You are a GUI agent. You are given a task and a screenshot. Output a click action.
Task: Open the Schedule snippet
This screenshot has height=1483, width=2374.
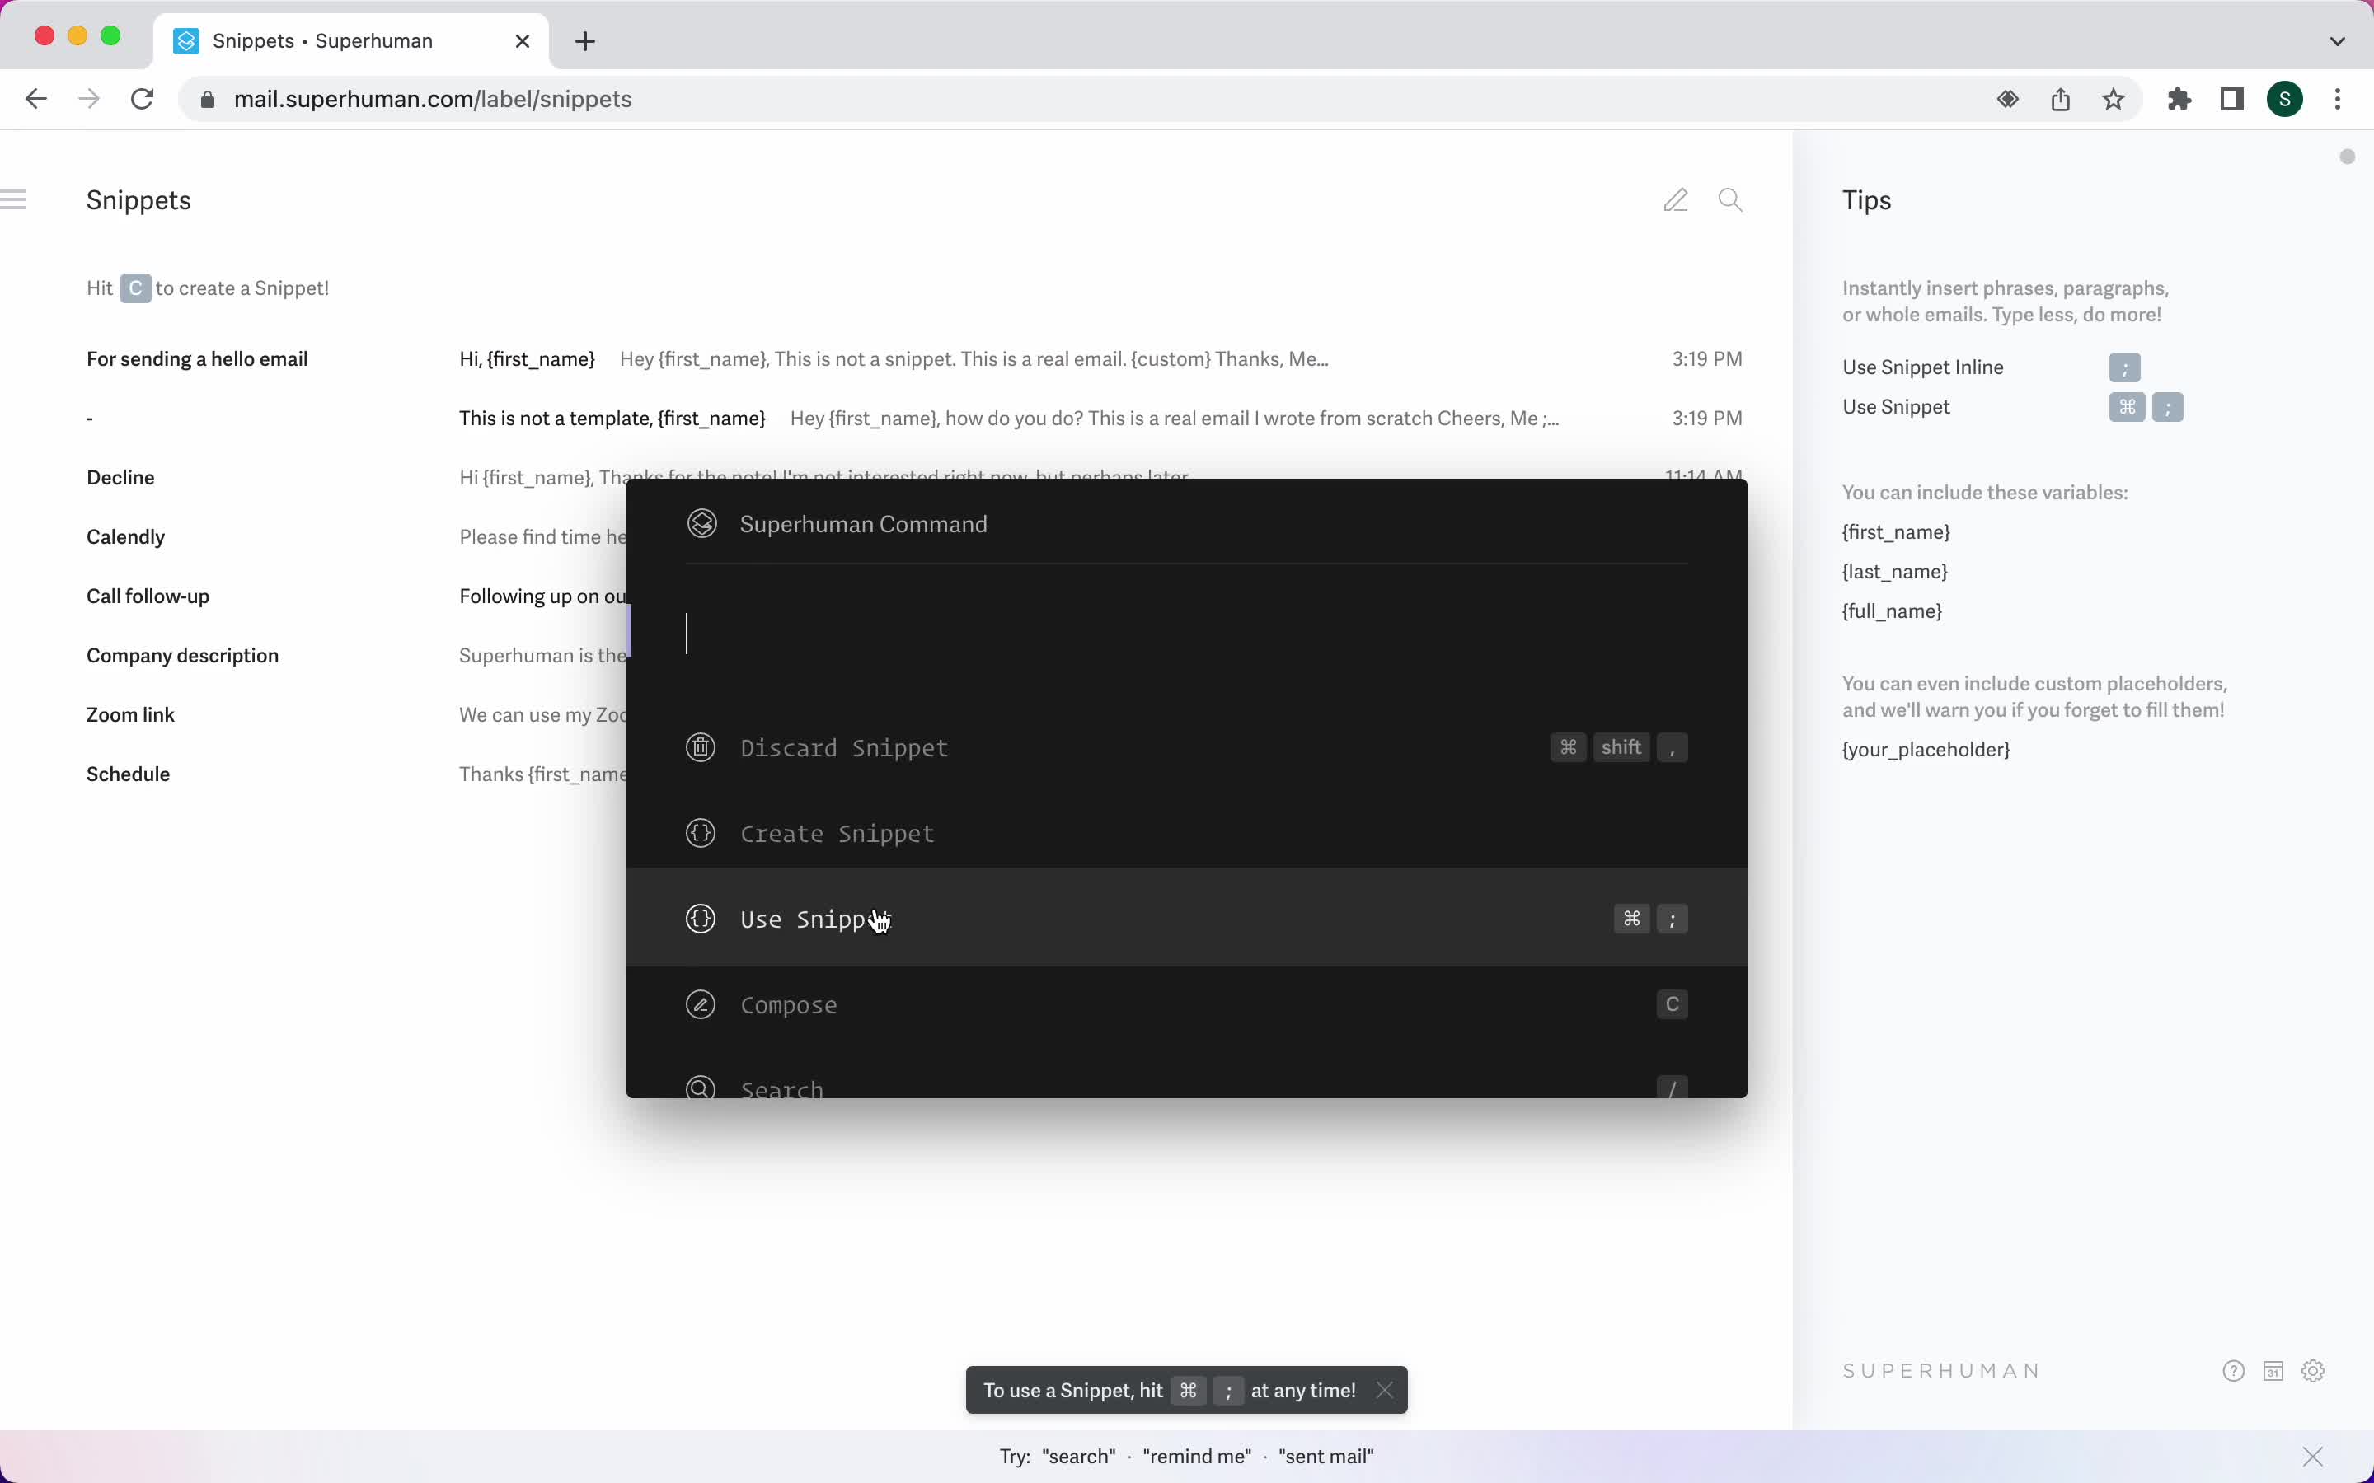(356, 774)
